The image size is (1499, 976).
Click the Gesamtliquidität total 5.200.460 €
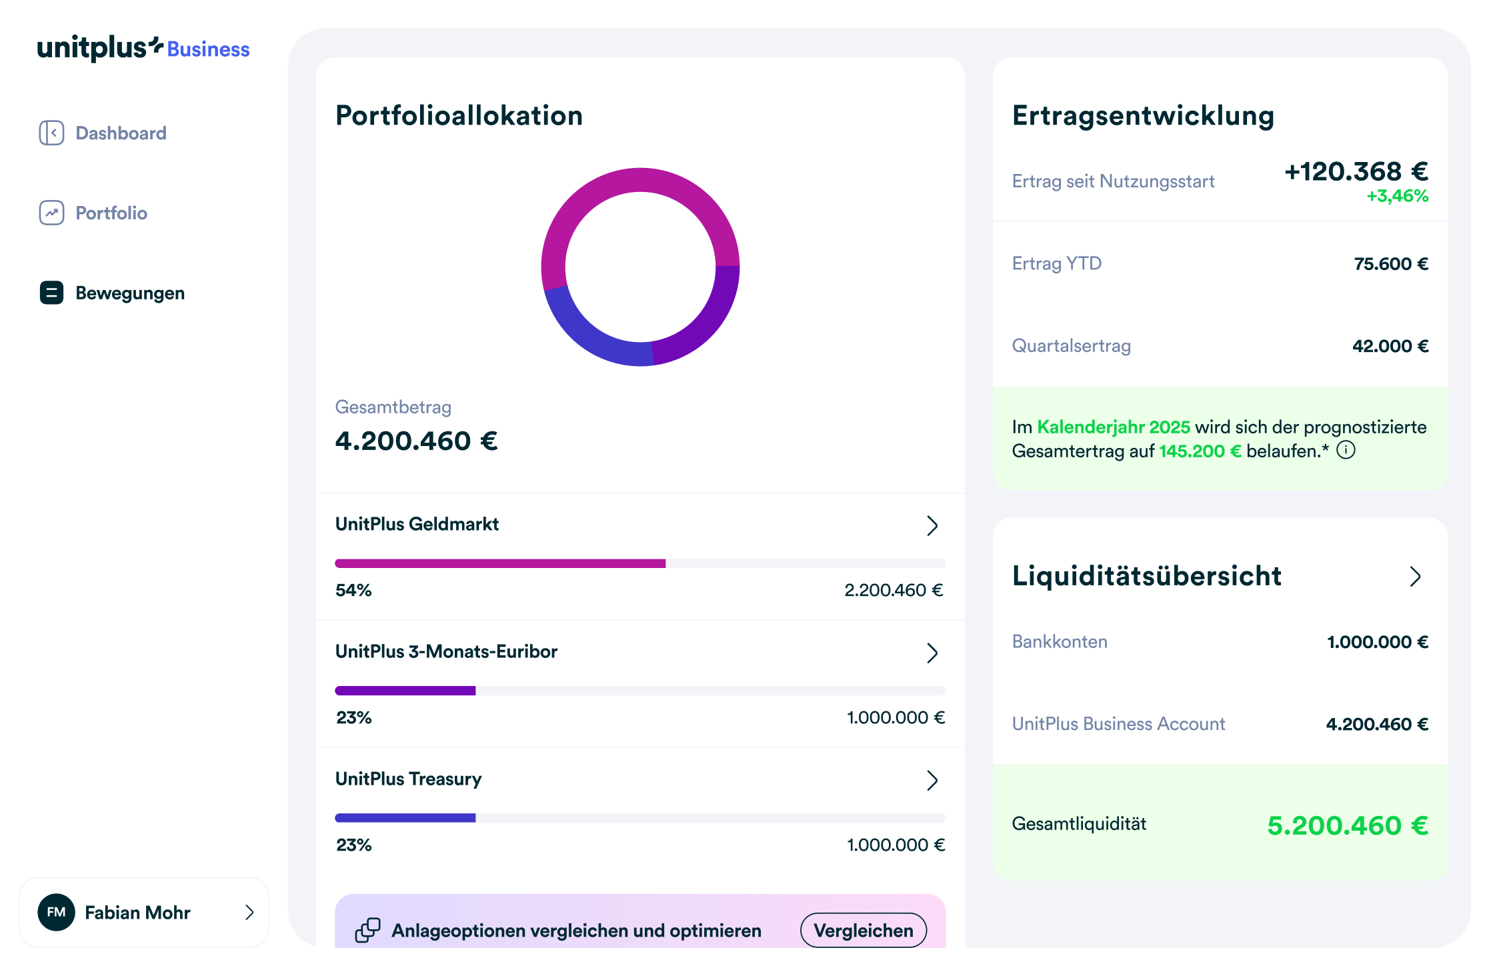pos(1348,825)
